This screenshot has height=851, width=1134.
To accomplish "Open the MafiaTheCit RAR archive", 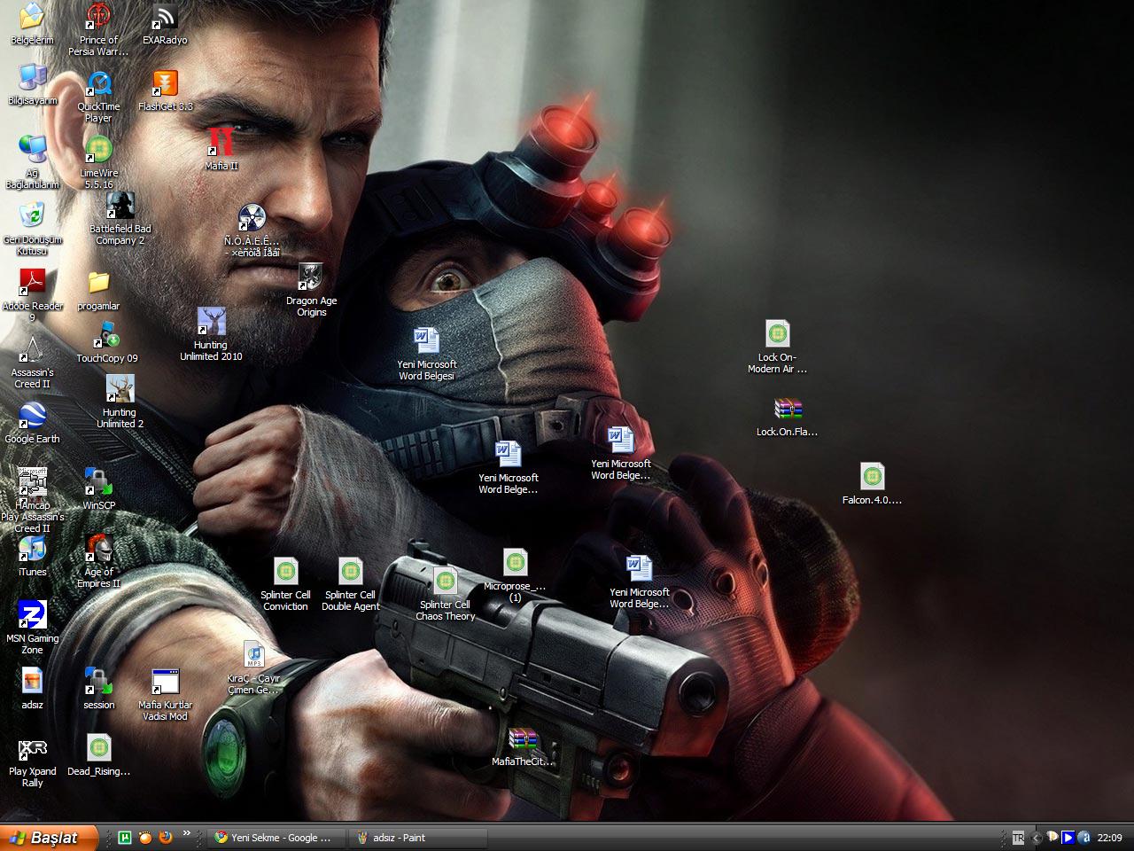I will tap(523, 738).
